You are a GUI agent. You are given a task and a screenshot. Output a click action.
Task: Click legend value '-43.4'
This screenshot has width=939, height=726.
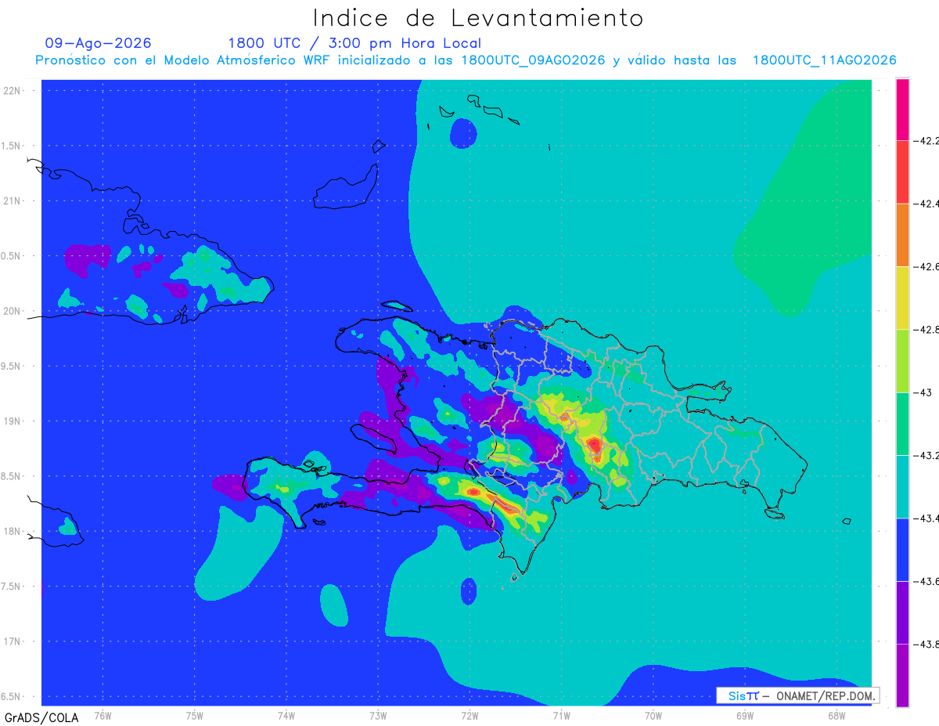coord(926,518)
